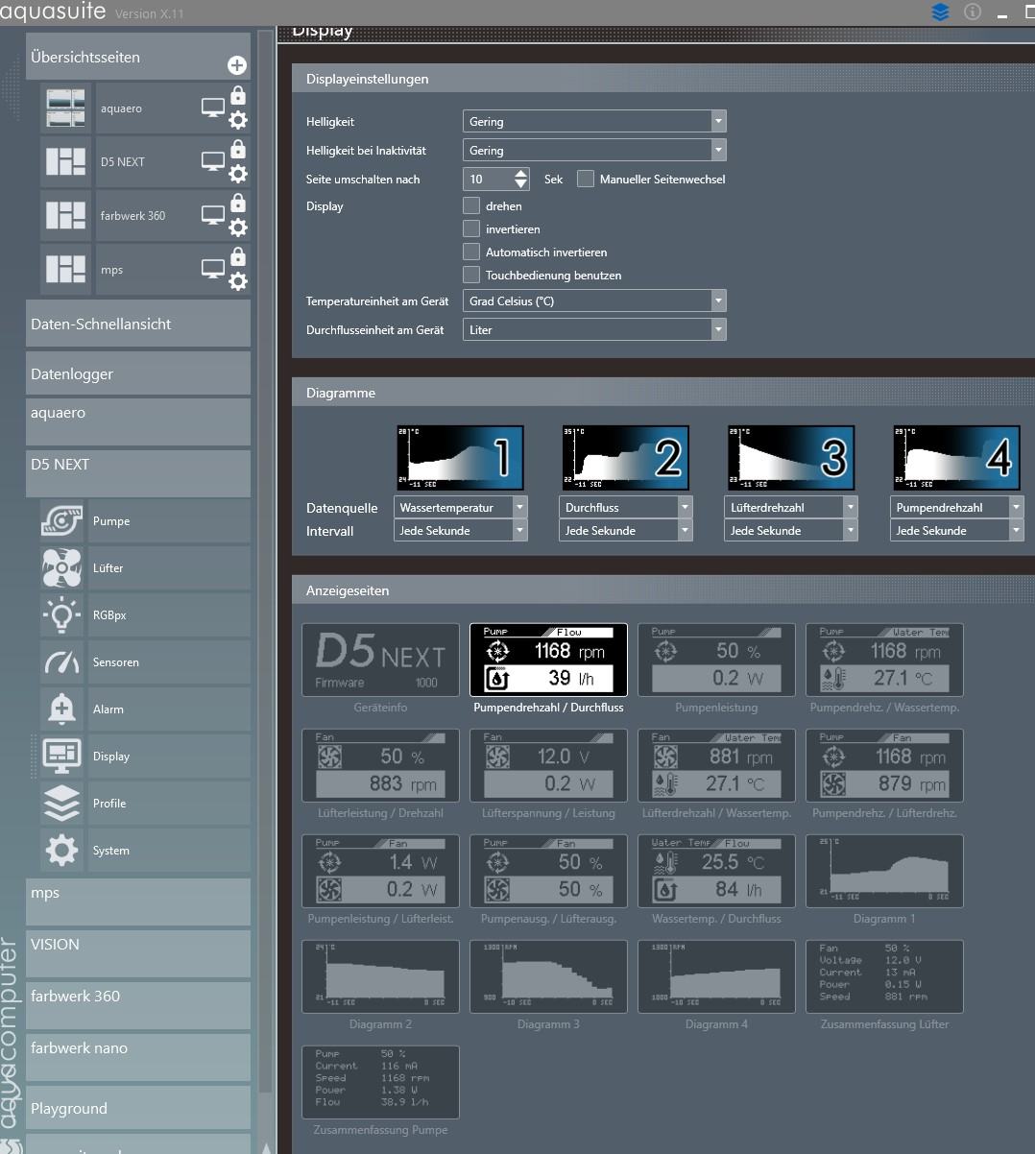
Task: Open Durchfluss data source dropdown for diagram 2
Action: [x=626, y=507]
